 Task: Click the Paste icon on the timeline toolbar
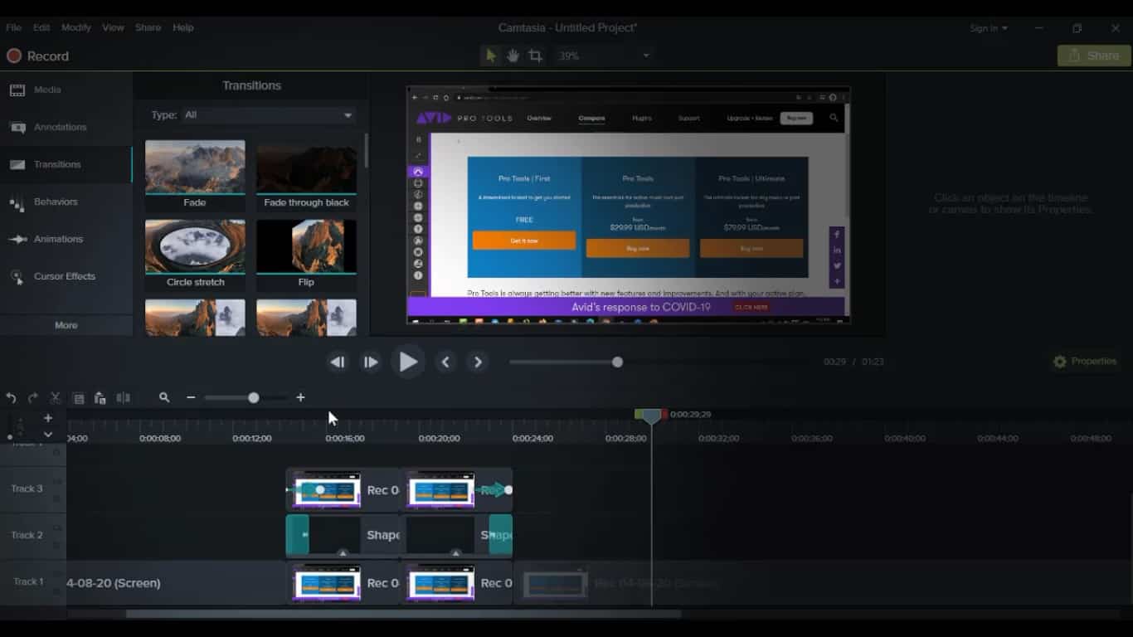(100, 398)
